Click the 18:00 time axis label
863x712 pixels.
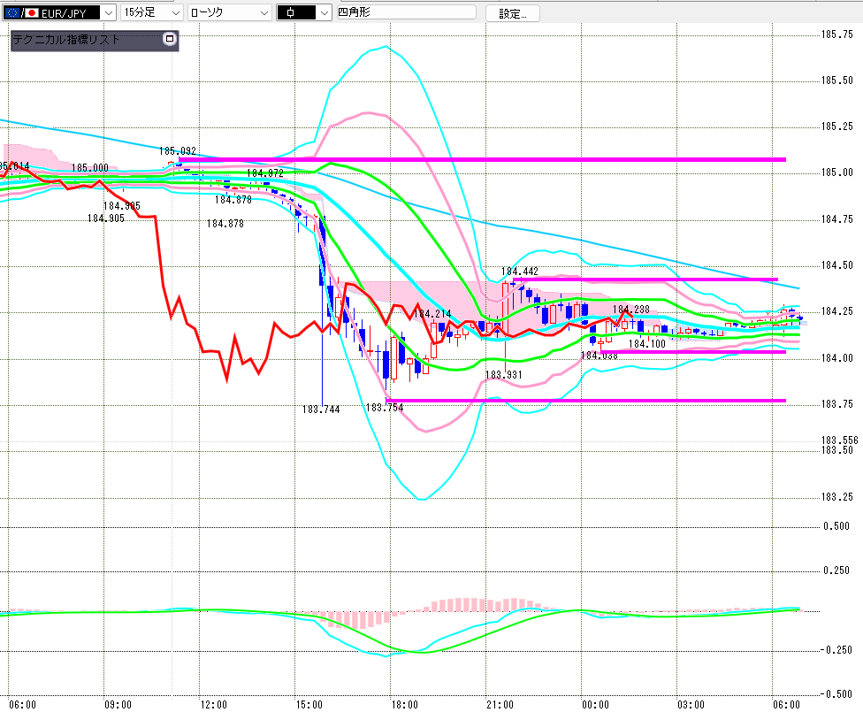tap(405, 705)
